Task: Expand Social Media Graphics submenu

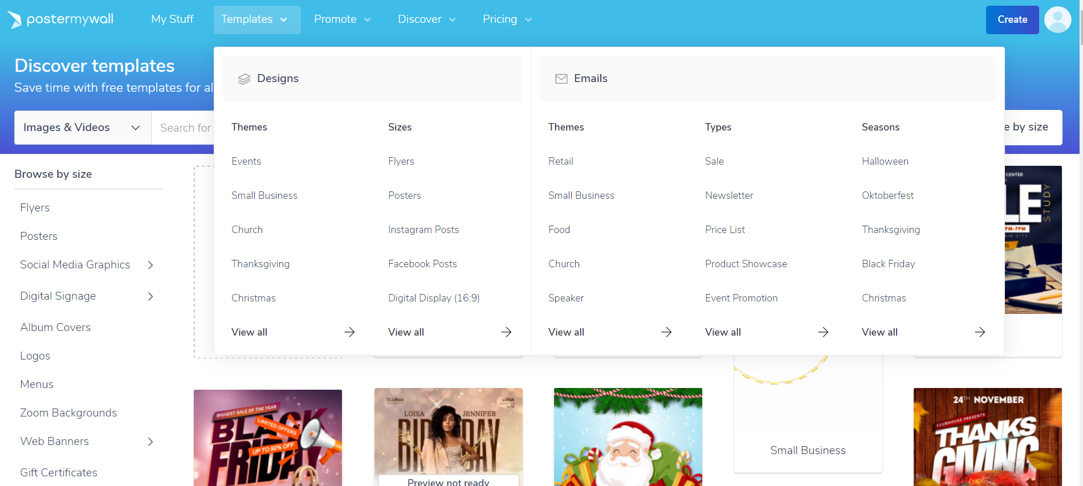Action: [150, 265]
